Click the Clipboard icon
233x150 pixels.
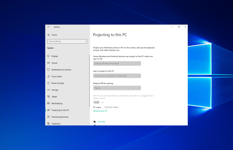click(x=48, y=124)
